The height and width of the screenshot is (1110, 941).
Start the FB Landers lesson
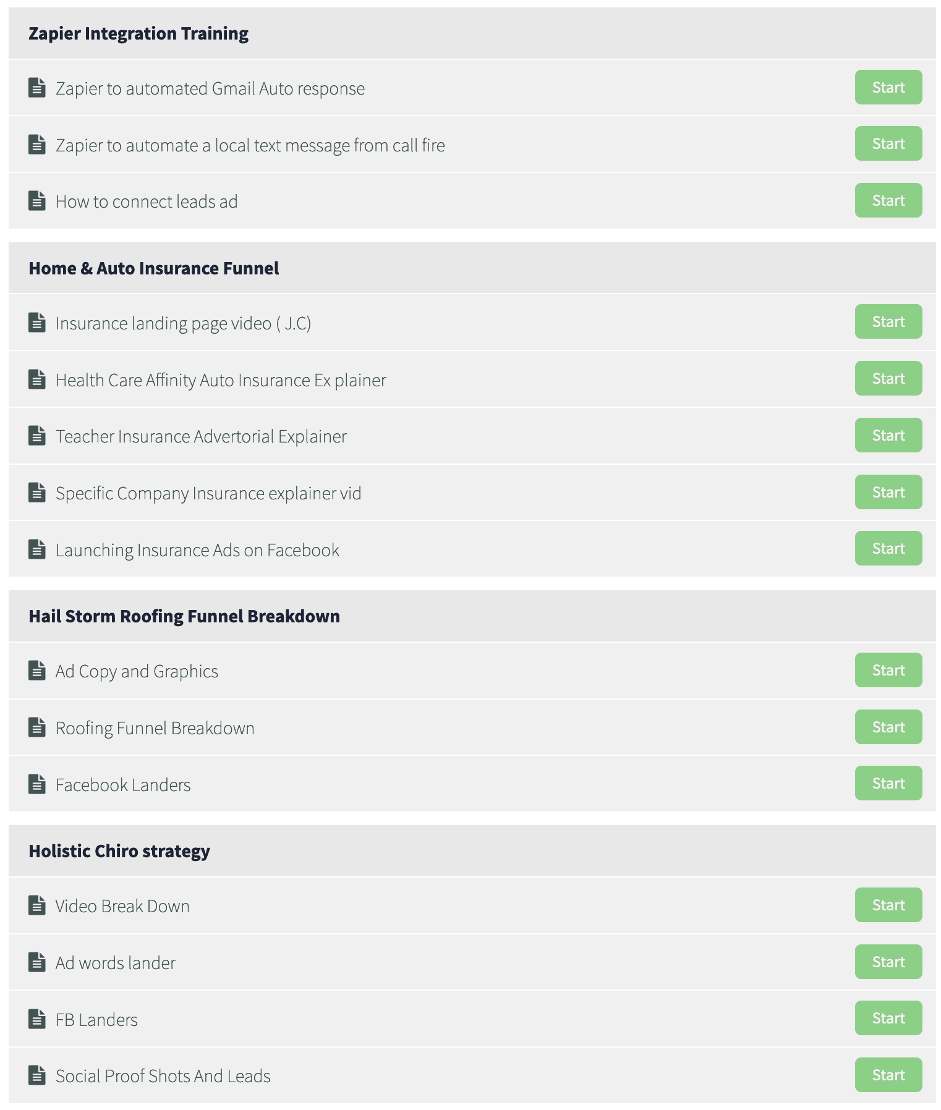888,1018
